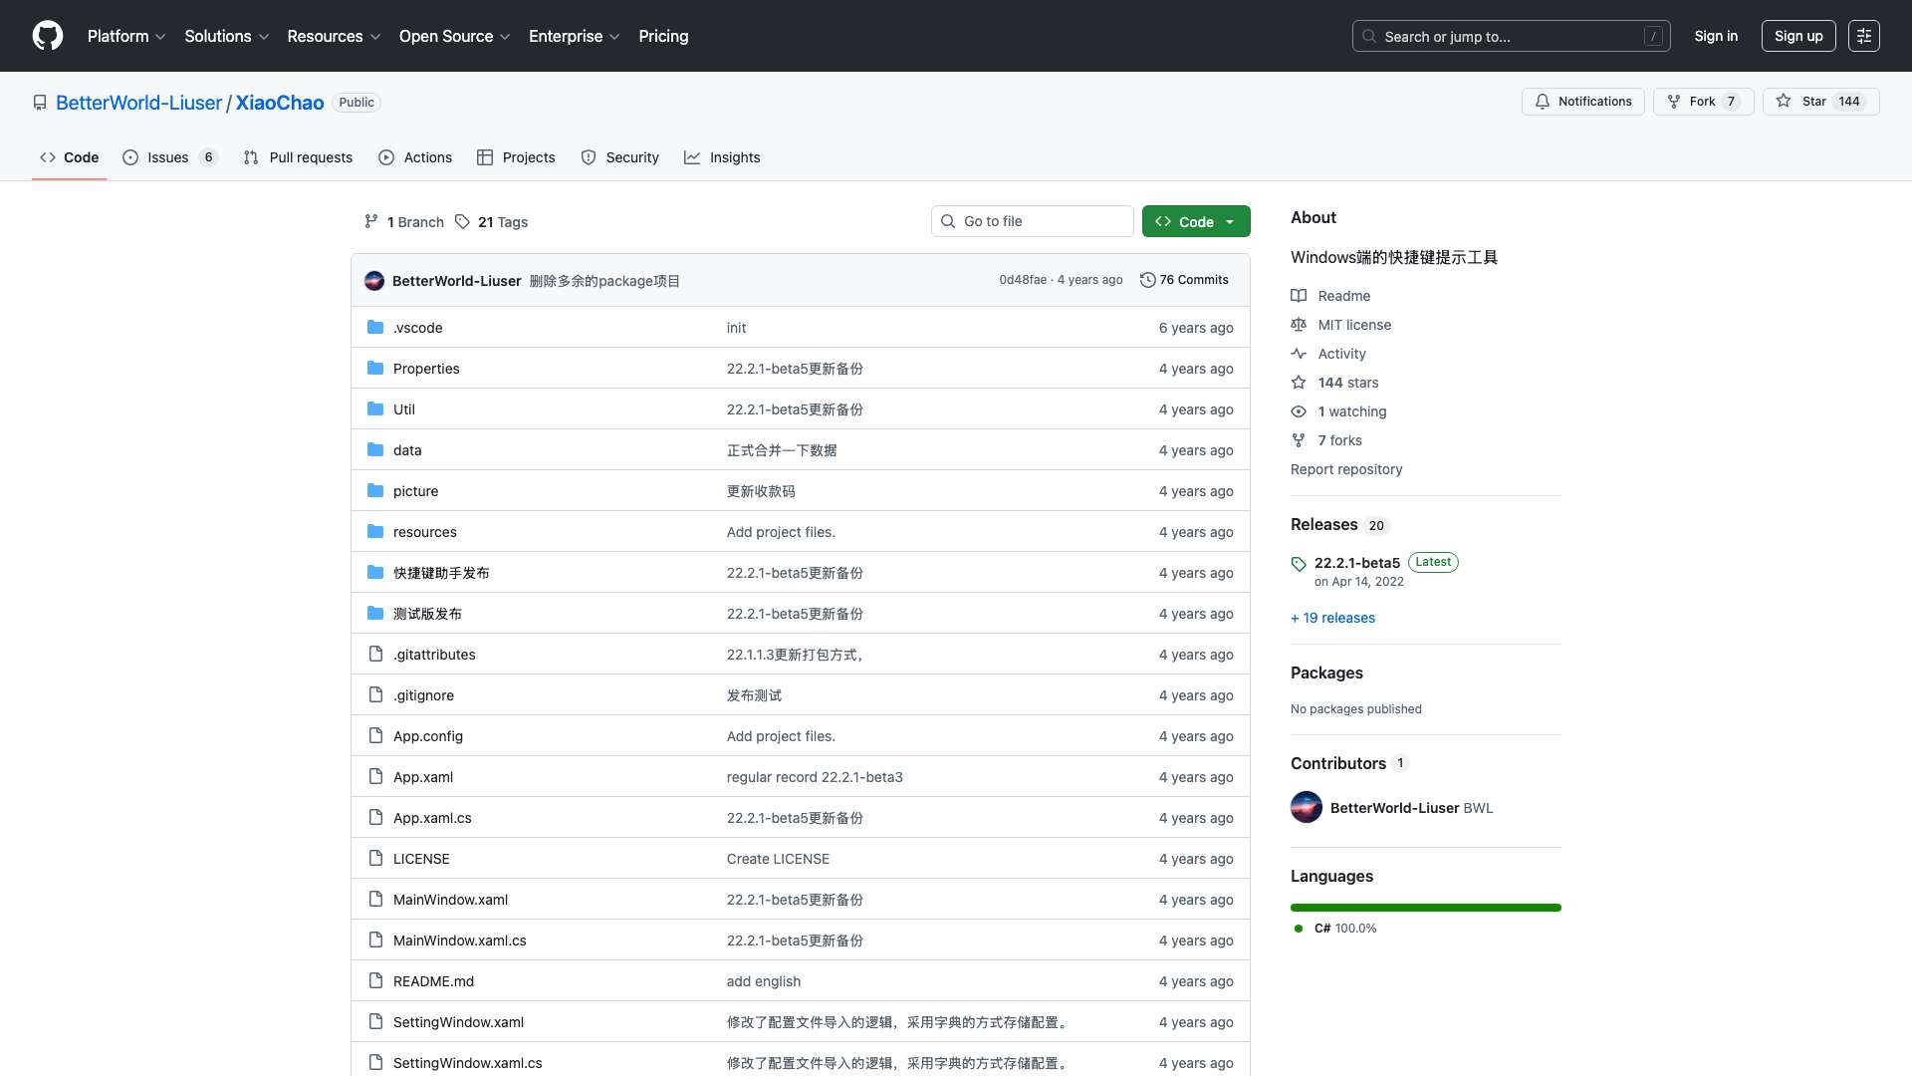Open the Pricing link
This screenshot has width=1912, height=1076.
click(663, 36)
